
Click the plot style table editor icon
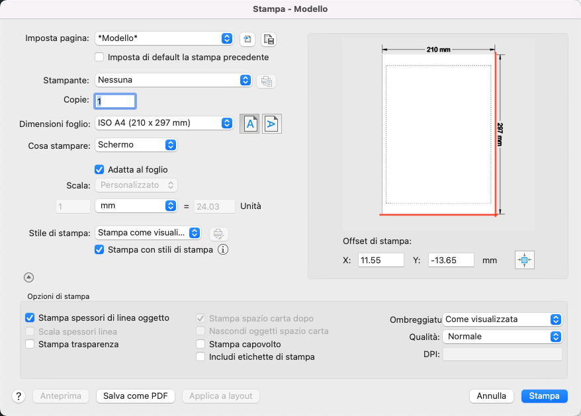tap(218, 233)
